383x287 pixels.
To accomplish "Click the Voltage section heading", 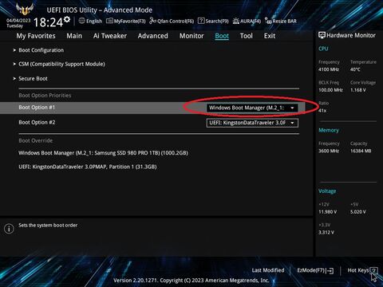I will pyautogui.click(x=327, y=191).
